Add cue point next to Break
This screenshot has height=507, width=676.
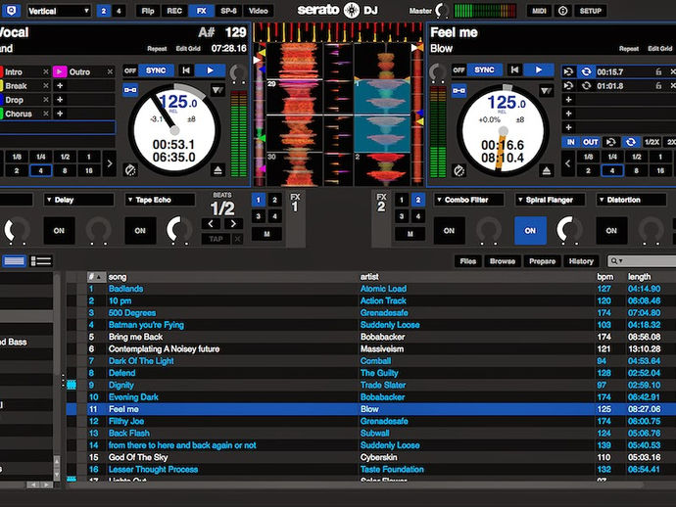click(x=60, y=86)
